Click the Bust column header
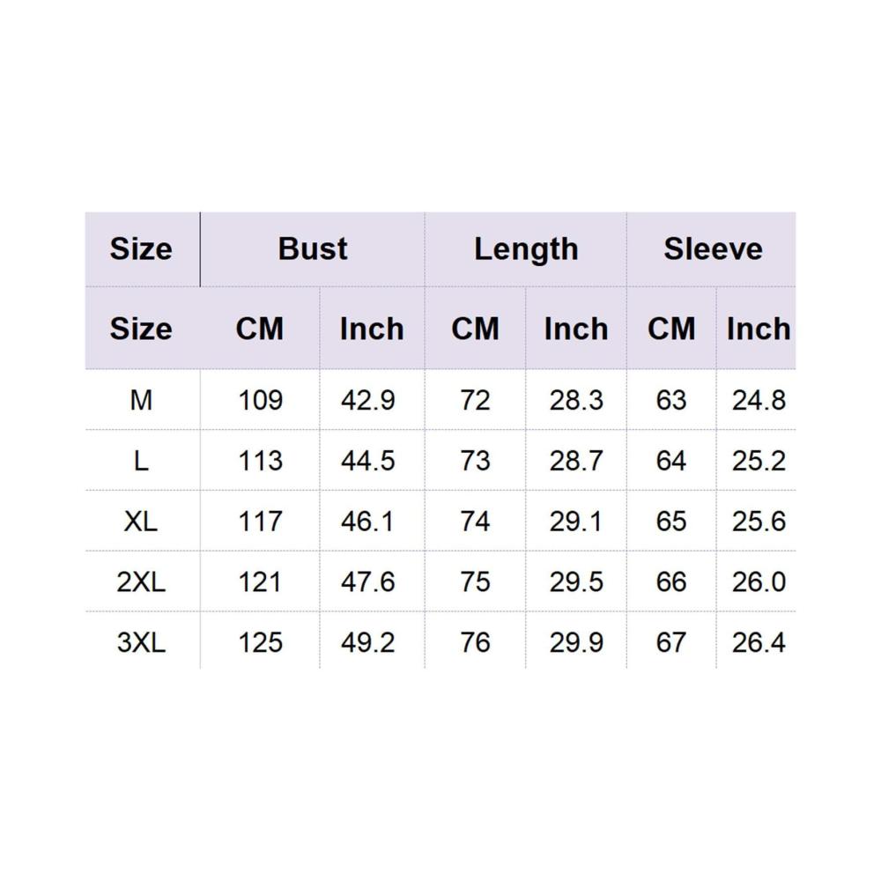This screenshot has width=881, height=881. [313, 249]
